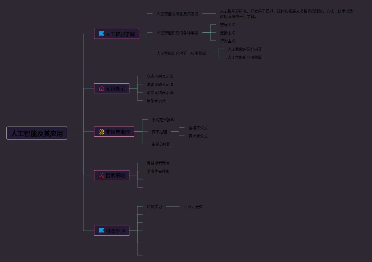The width and height of the screenshot is (372, 262).
Task: Click the yellow award badge icon on 非经典推理
Action: (101, 132)
